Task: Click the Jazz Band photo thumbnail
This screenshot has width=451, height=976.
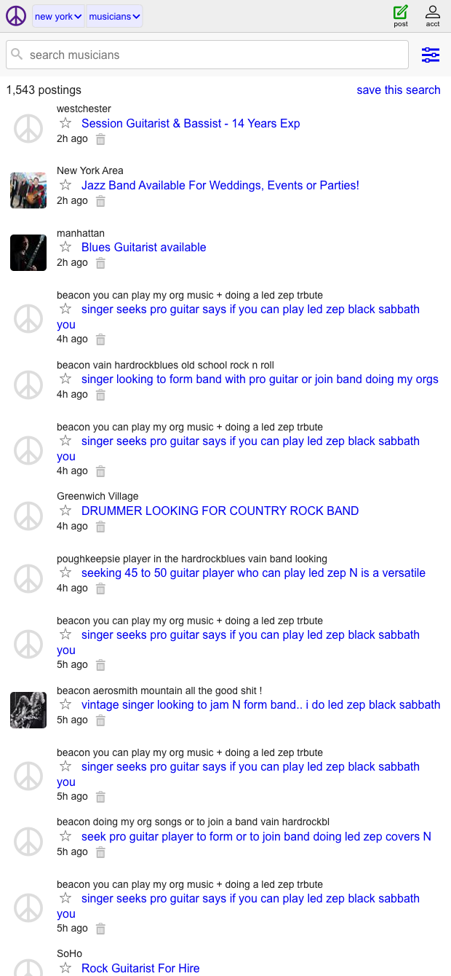Action: pos(28,190)
